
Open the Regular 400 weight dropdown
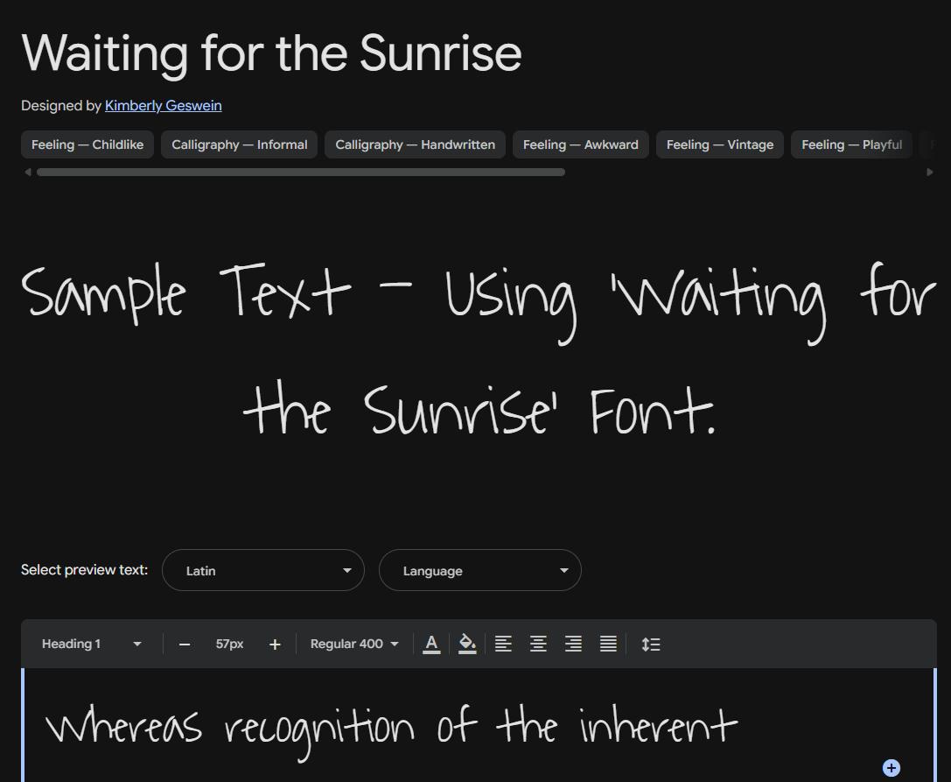tap(354, 645)
